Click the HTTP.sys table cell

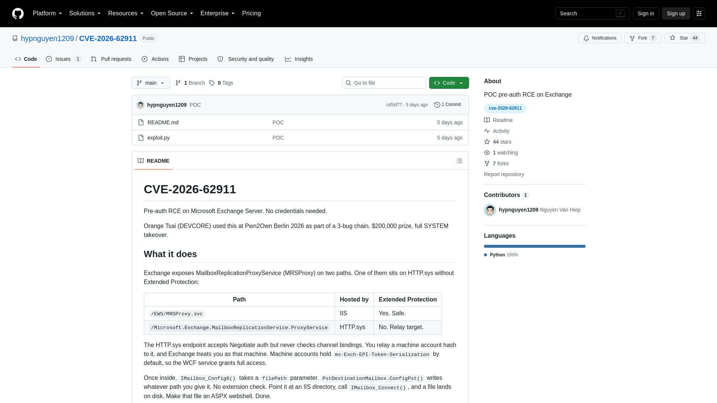(x=354, y=327)
